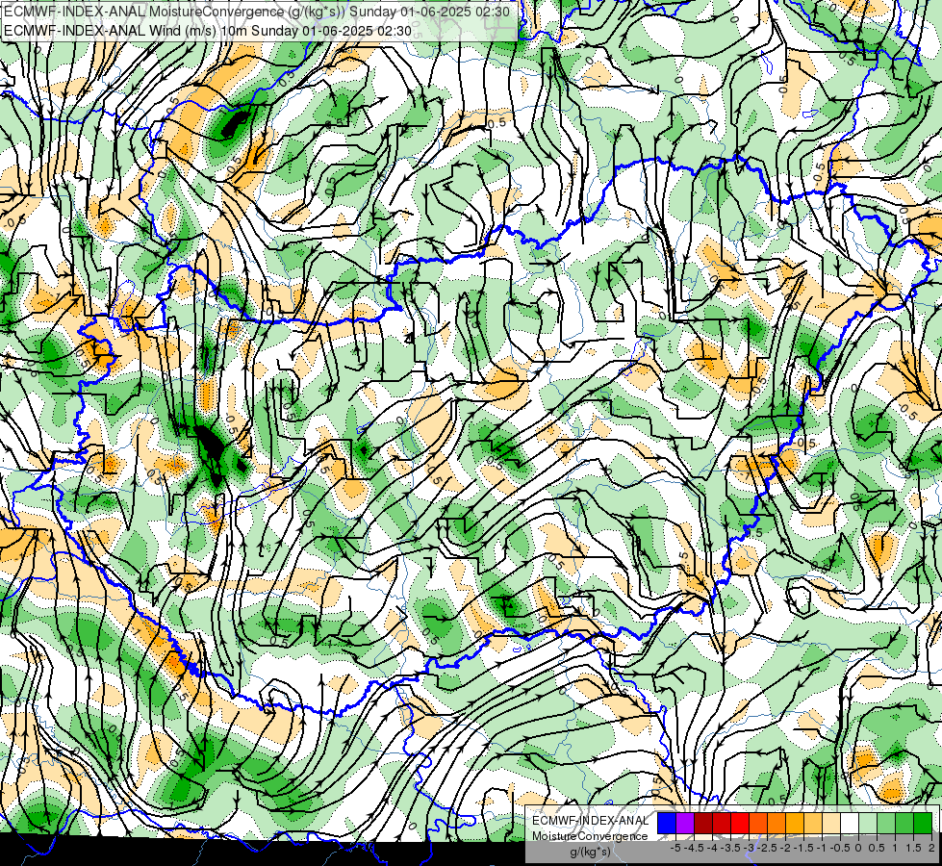942x866 pixels.
Task: Click the MoistureConvergence title line at the top
Action: (257, 11)
